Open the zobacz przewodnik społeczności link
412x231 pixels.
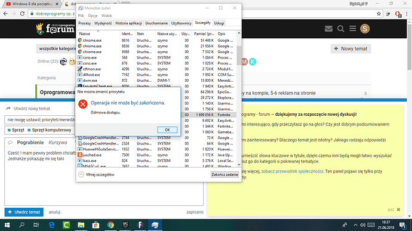click(292, 171)
